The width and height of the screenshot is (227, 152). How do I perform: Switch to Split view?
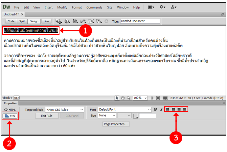tap(22, 21)
